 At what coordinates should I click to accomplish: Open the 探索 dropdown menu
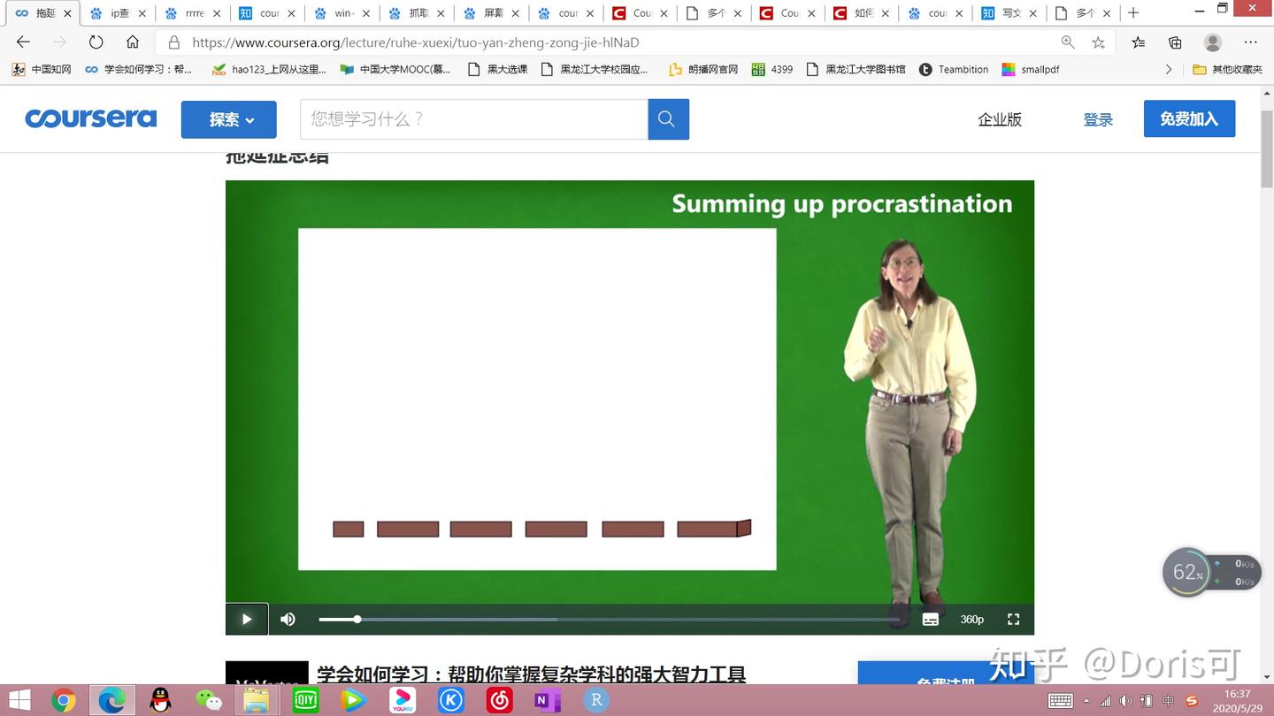pos(228,119)
